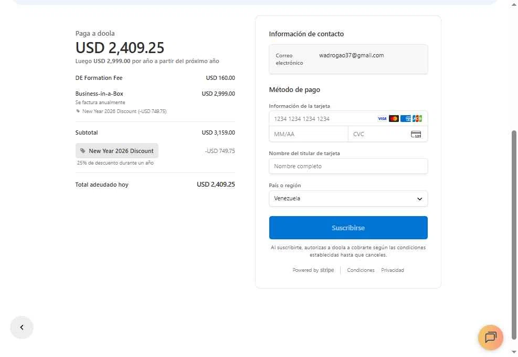This screenshot has height=357, width=518.
Task: Click 'Luego USD 2,999.00 por año' text
Action: [147, 61]
